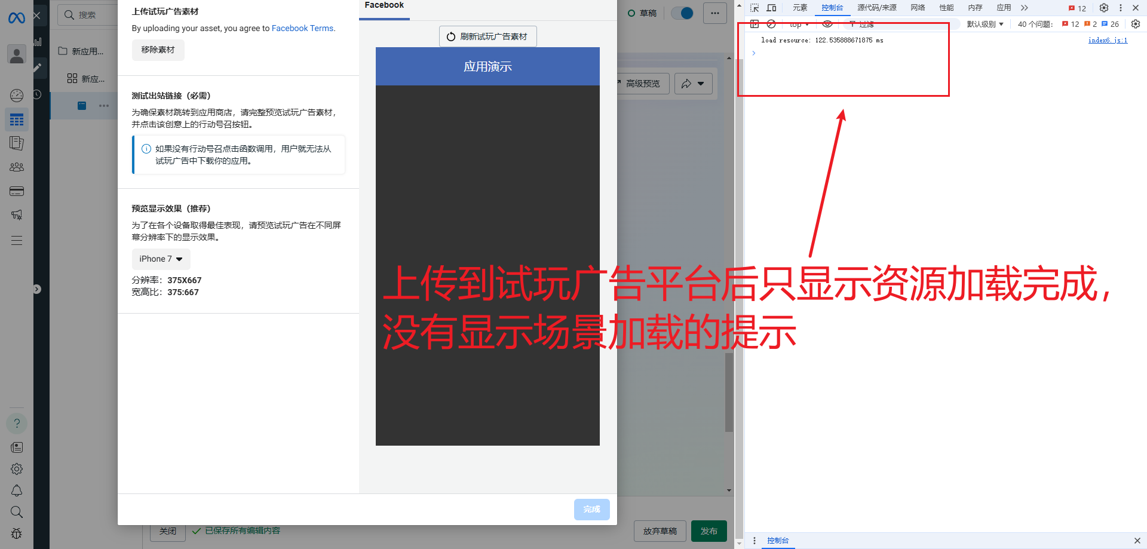Click the bug report icon
This screenshot has width=1147, height=549.
(17, 533)
